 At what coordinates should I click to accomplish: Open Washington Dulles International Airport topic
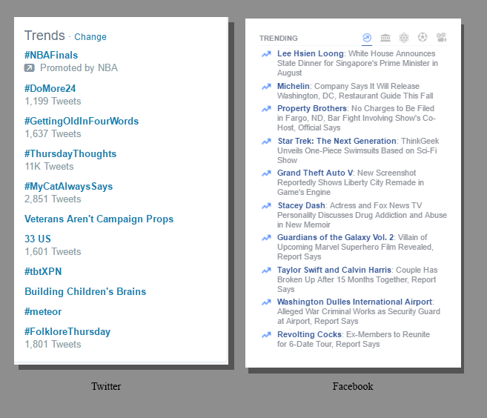pos(354,302)
